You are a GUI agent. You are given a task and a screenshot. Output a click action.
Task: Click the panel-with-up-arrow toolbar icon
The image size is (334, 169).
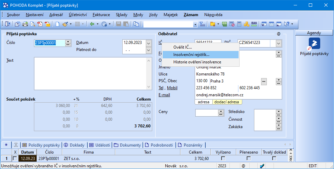coord(279,24)
